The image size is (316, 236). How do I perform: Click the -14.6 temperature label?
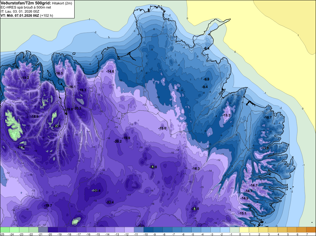[110, 71]
